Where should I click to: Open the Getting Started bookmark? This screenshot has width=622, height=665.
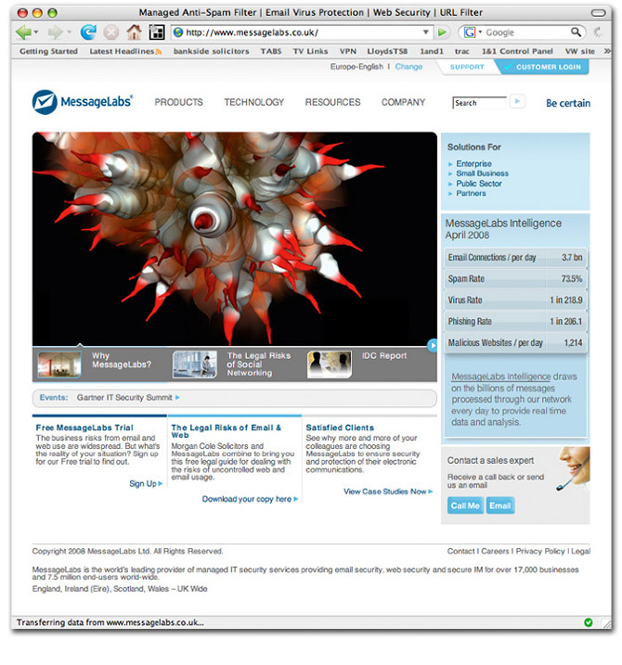coord(48,51)
